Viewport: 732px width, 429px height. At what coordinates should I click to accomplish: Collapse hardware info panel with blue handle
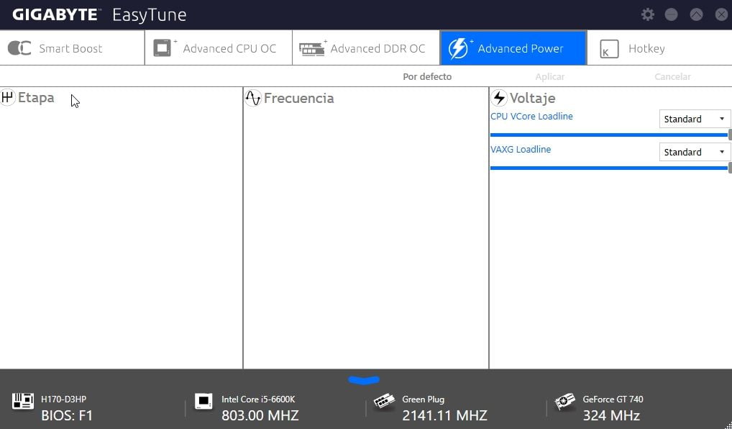point(364,380)
